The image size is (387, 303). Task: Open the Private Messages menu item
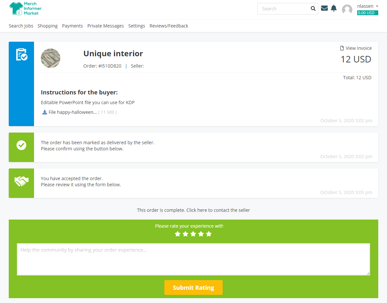[x=105, y=26]
